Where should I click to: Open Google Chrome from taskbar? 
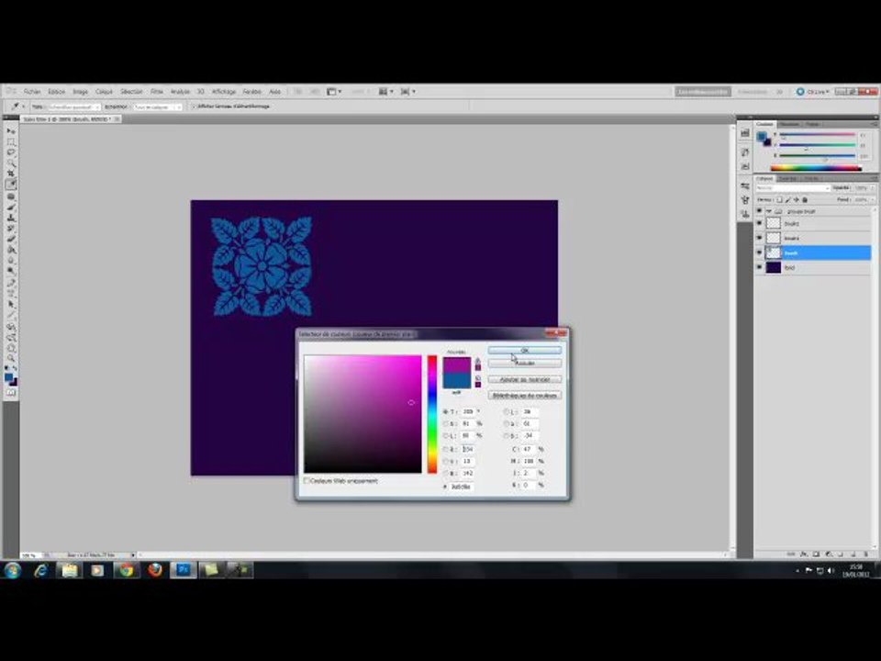127,570
